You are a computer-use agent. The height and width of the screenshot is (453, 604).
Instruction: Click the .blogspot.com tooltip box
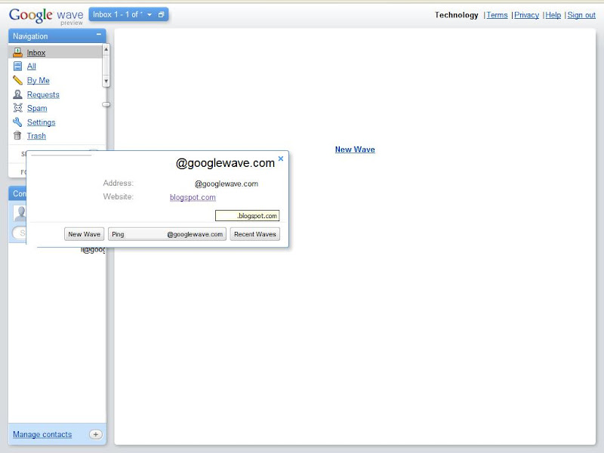coord(248,216)
